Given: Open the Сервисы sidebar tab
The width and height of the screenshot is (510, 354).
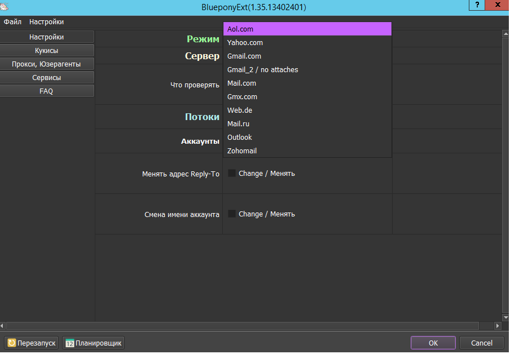Looking at the screenshot, I should click(47, 78).
